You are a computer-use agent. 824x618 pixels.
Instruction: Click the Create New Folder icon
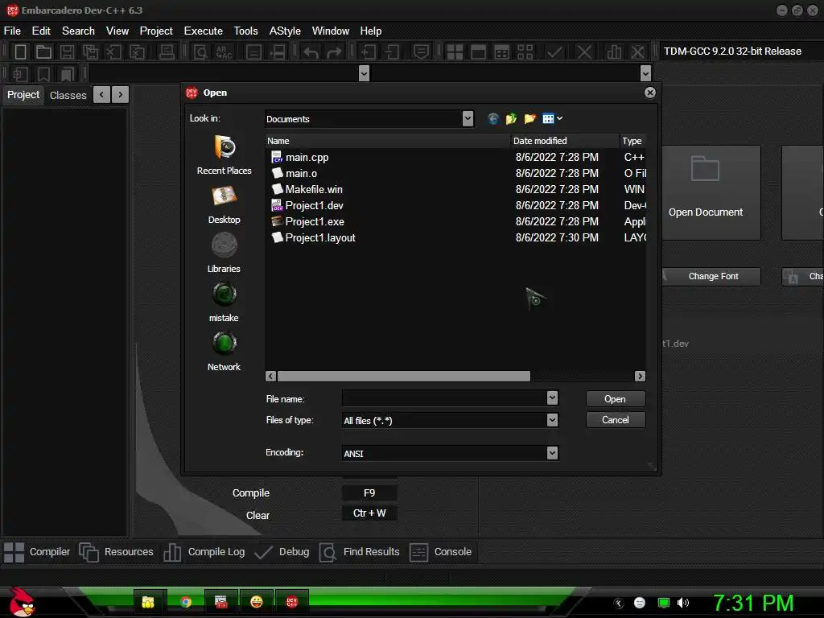(x=529, y=119)
